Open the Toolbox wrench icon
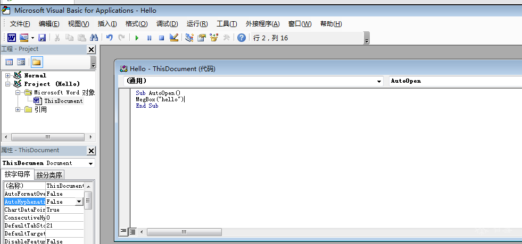Viewport: 522px width, 244px height. pos(226,38)
